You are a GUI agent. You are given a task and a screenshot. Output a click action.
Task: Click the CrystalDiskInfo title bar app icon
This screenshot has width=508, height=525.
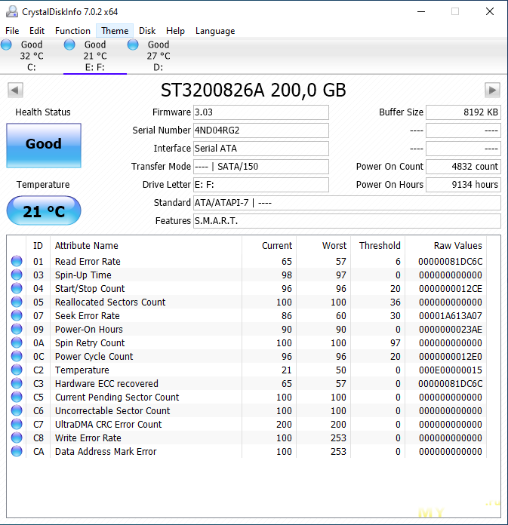(x=12, y=12)
